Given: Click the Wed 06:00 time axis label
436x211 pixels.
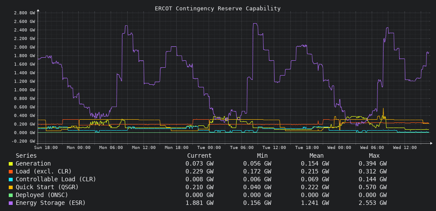Looking at the screenshot, I should [x=372, y=148].
